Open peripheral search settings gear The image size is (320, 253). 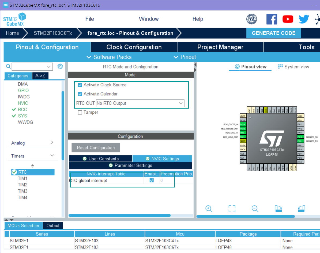(x=60, y=66)
